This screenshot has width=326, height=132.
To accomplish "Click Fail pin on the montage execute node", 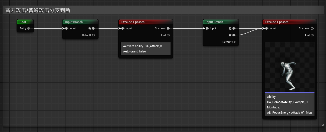I will click(312, 35).
